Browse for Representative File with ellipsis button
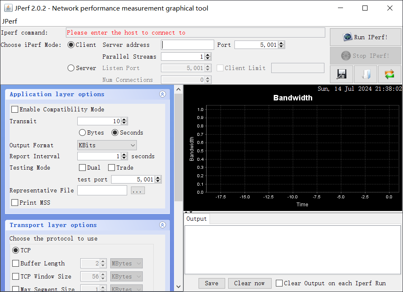 (x=138, y=191)
